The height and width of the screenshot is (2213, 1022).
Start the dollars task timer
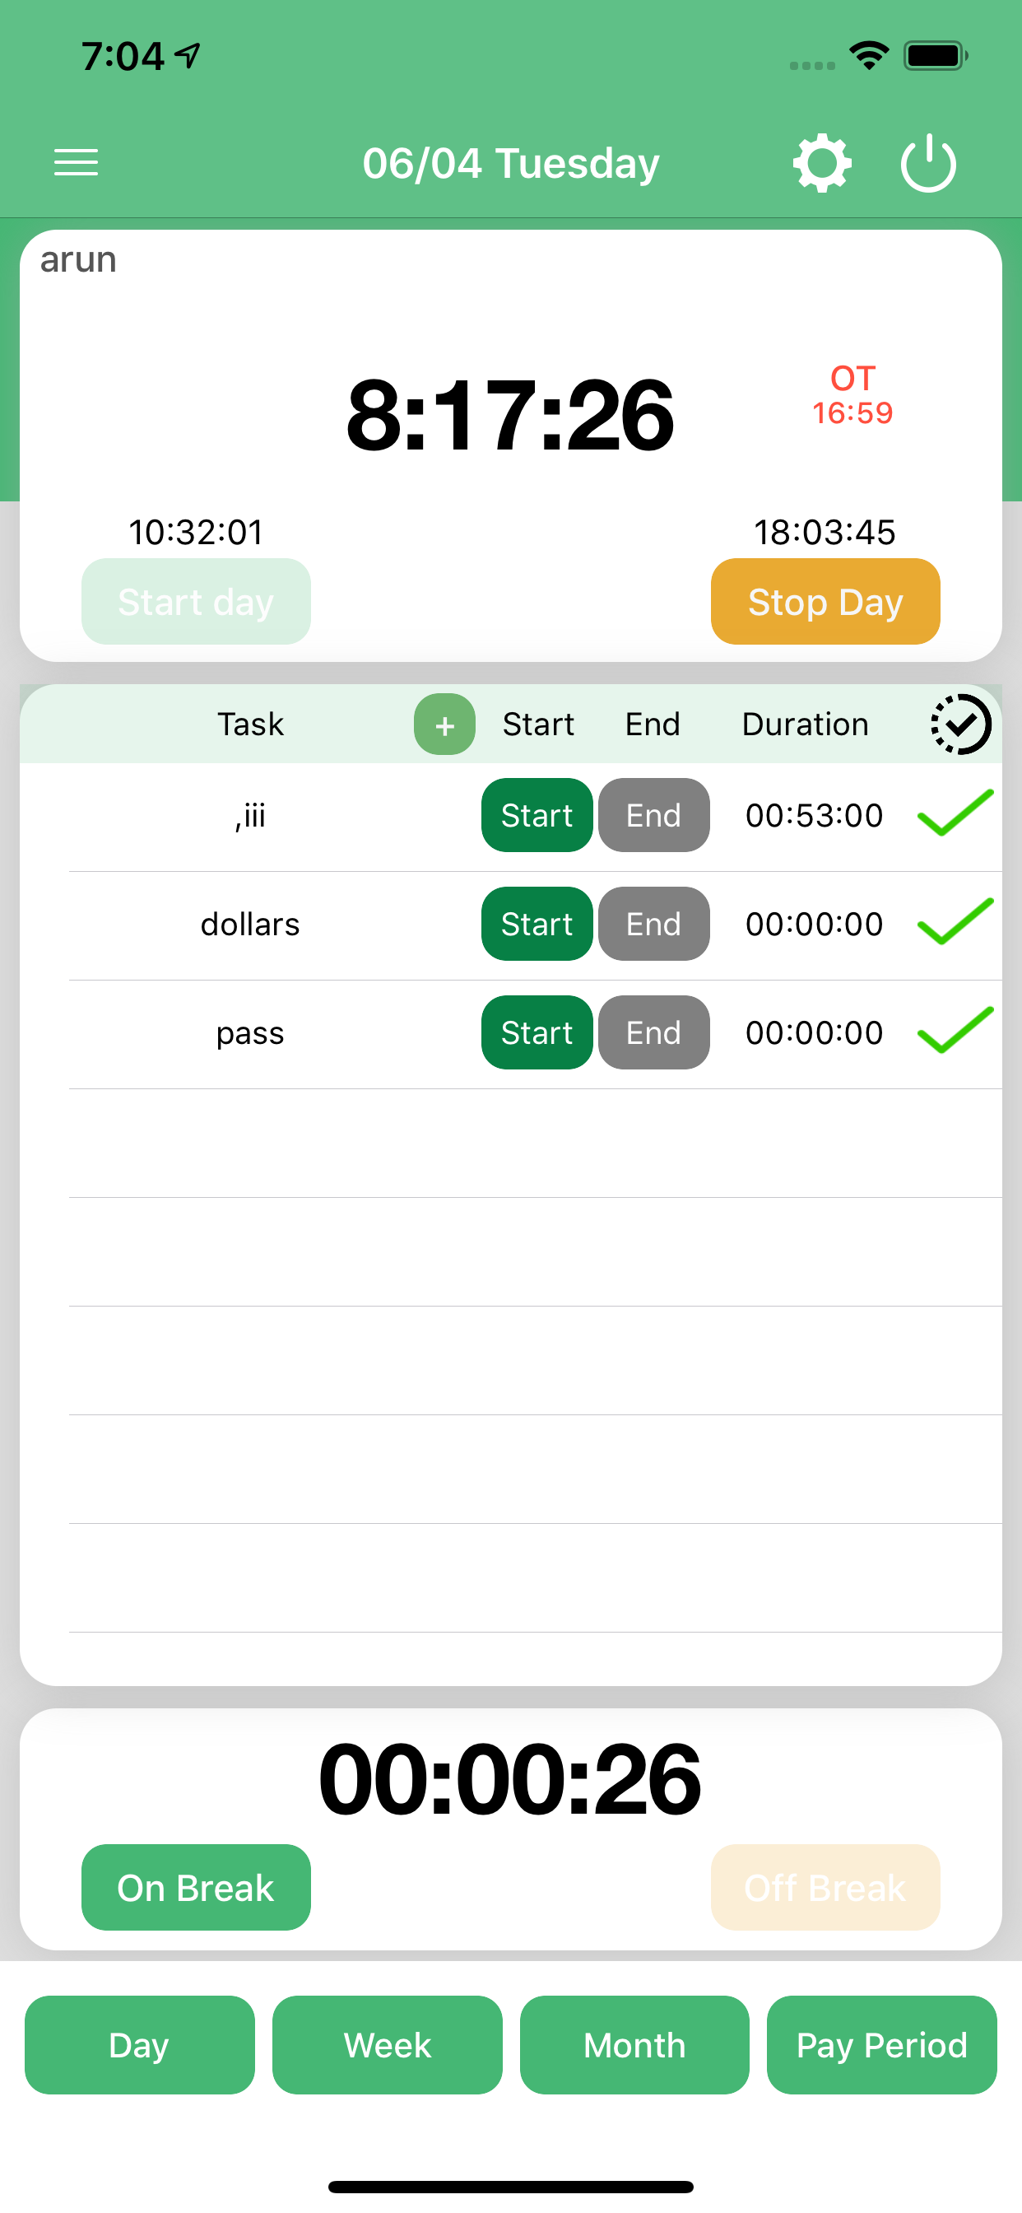[537, 924]
